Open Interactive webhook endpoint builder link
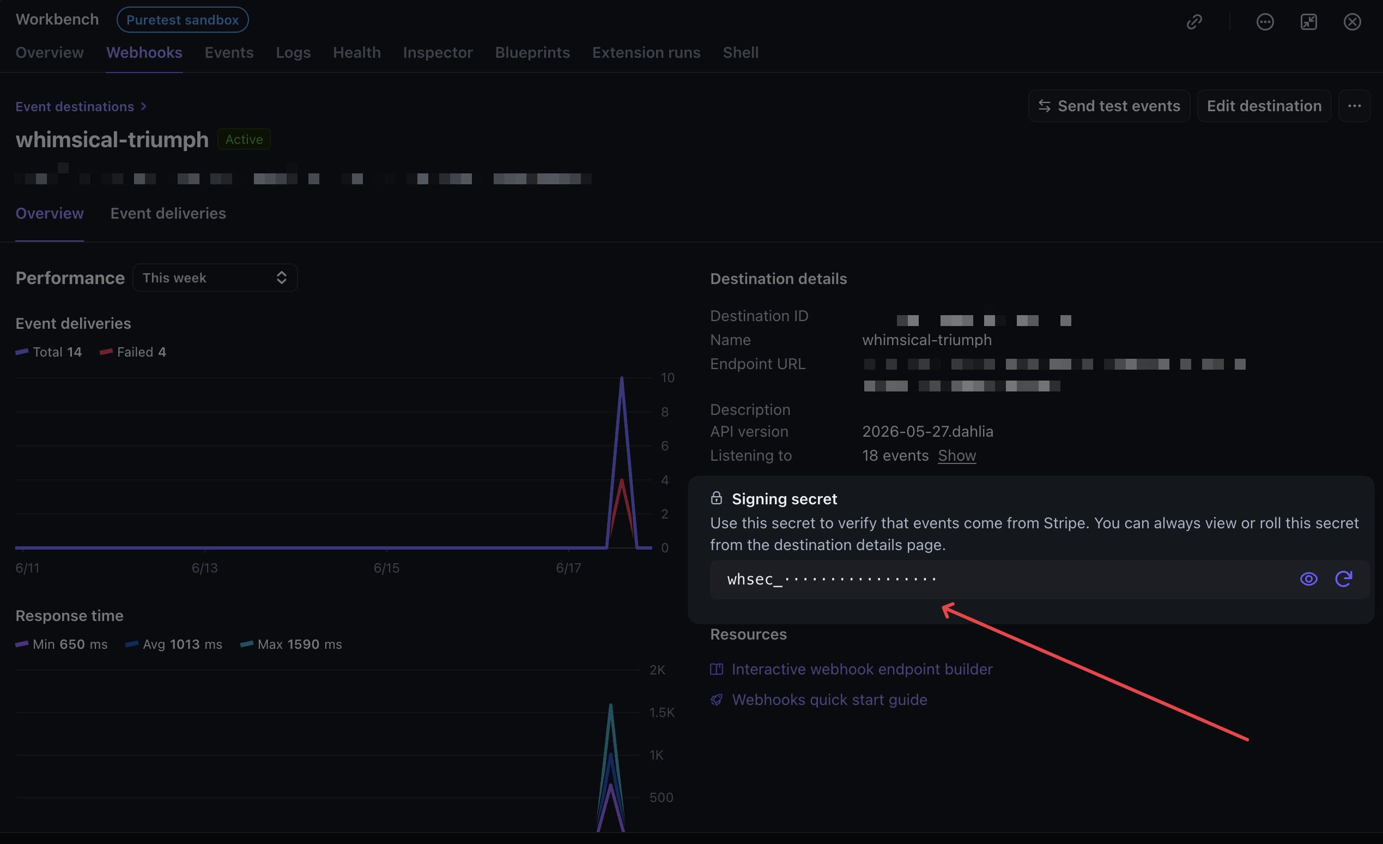 point(862,670)
